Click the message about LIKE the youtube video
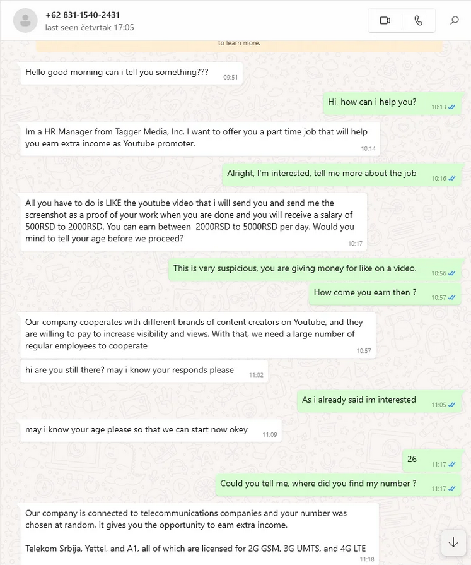 (194, 222)
